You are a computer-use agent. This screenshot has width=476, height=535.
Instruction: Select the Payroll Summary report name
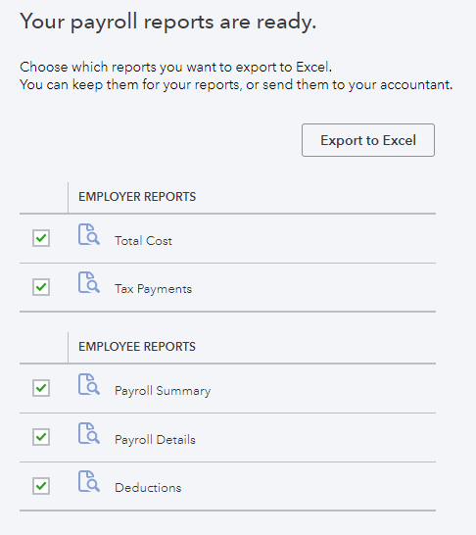[163, 391]
